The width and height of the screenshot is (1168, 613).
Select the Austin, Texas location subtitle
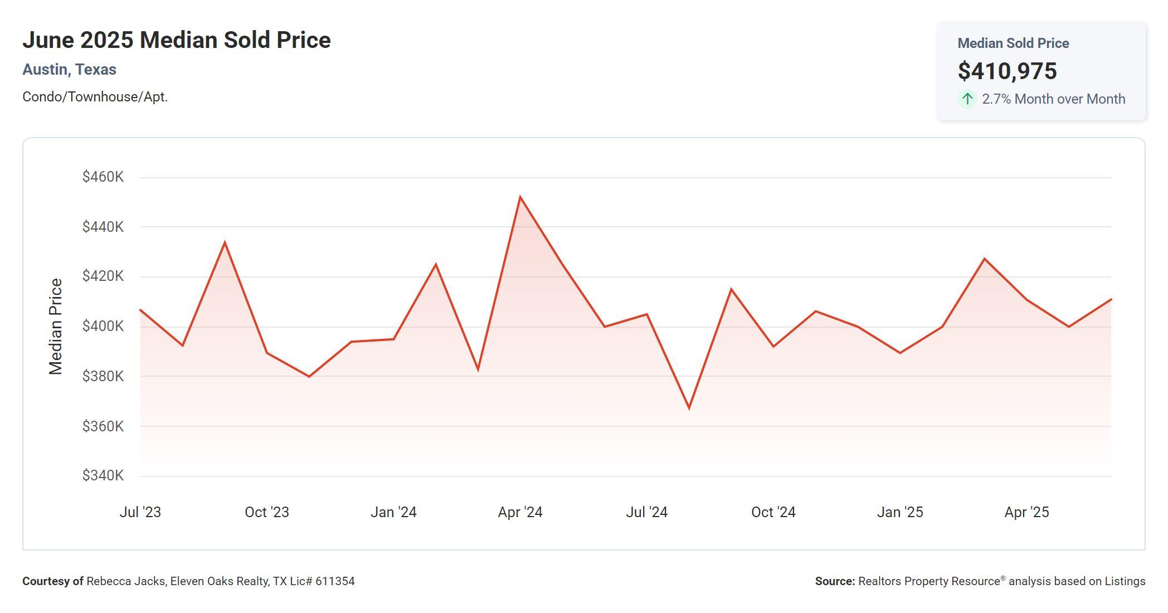69,70
